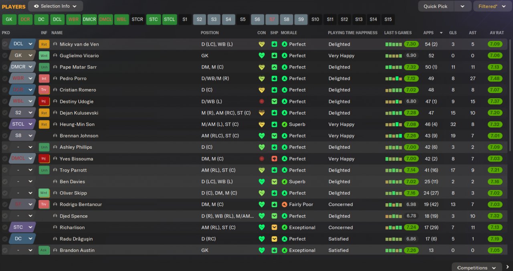Click Destiny Udogie's last 5 games form bar
The image size is (513, 271).
pos(393,101)
